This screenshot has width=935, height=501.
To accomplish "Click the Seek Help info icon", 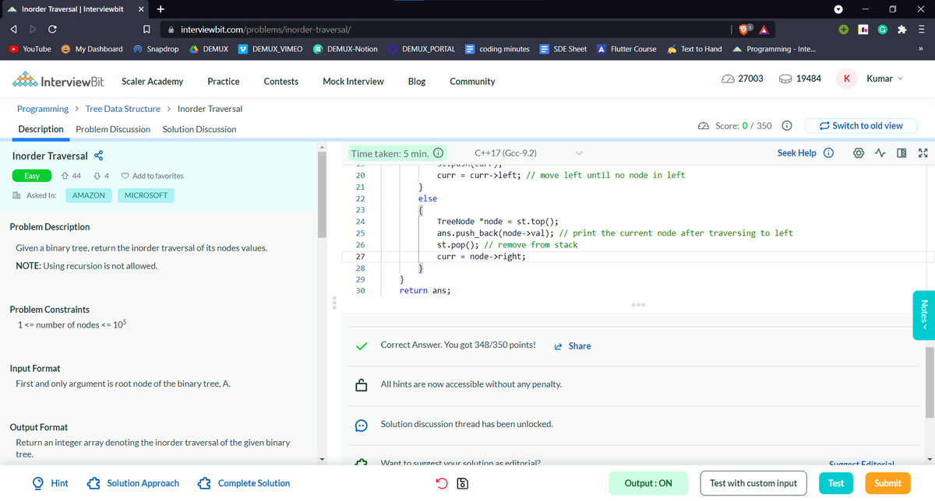I will coord(828,153).
